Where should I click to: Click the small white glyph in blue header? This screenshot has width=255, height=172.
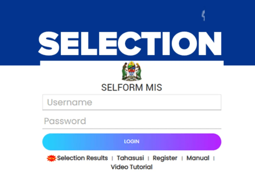(204, 15)
